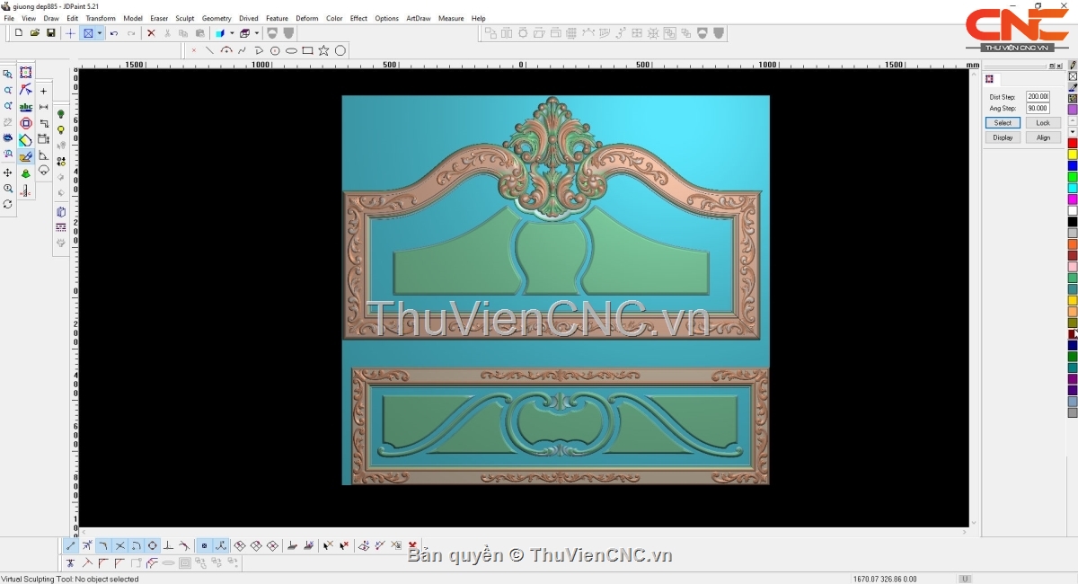The image size is (1078, 584).
Task: Open the Sculpt menu
Action: [x=184, y=18]
